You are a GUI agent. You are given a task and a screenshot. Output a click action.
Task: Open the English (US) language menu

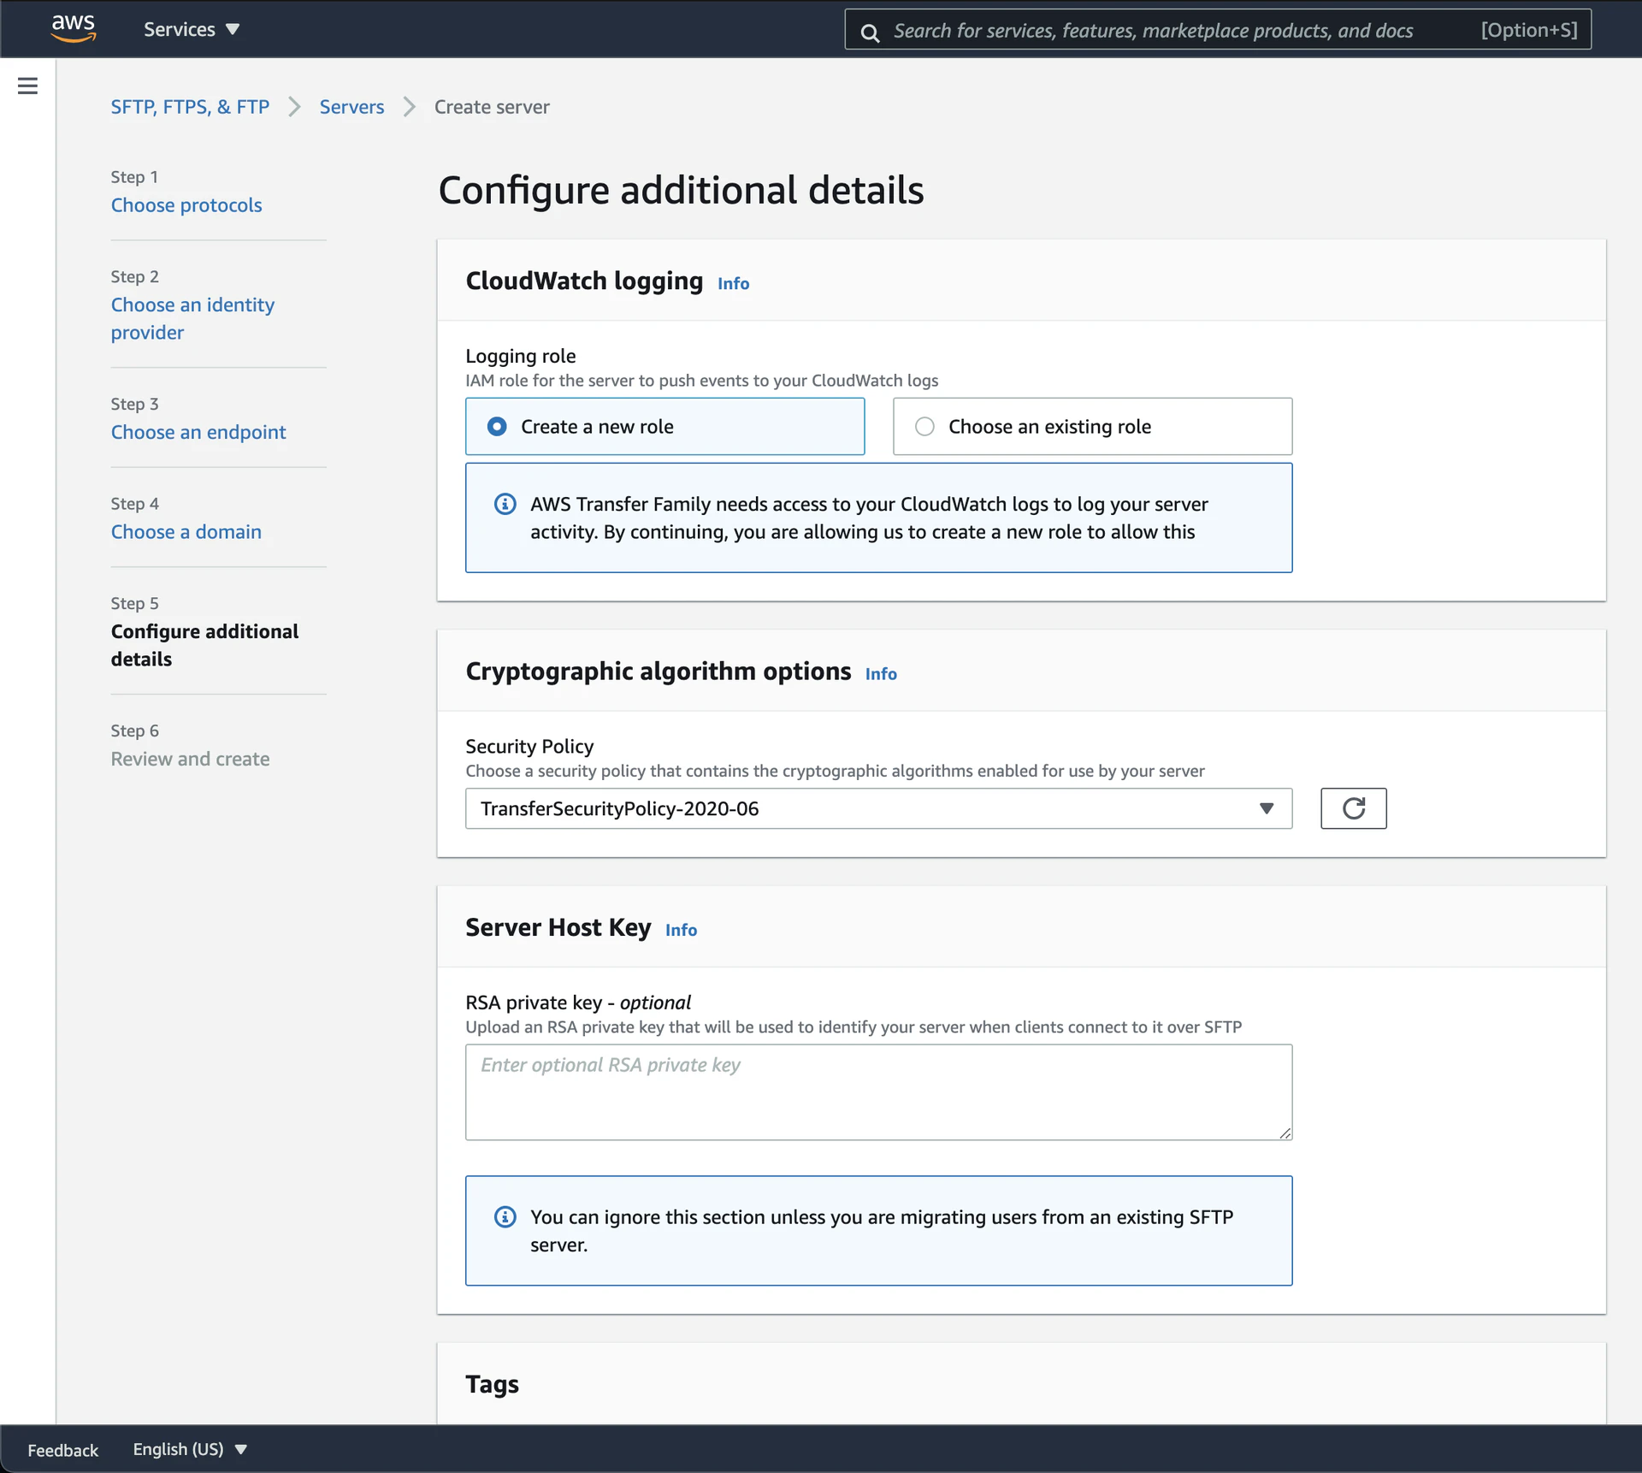pyautogui.click(x=190, y=1449)
